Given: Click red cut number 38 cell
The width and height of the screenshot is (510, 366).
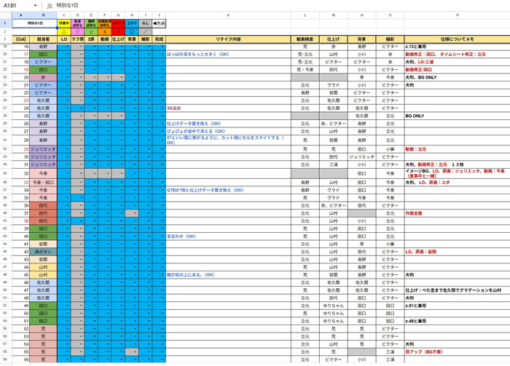Looking at the screenshot, I should pyautogui.click(x=21, y=220).
